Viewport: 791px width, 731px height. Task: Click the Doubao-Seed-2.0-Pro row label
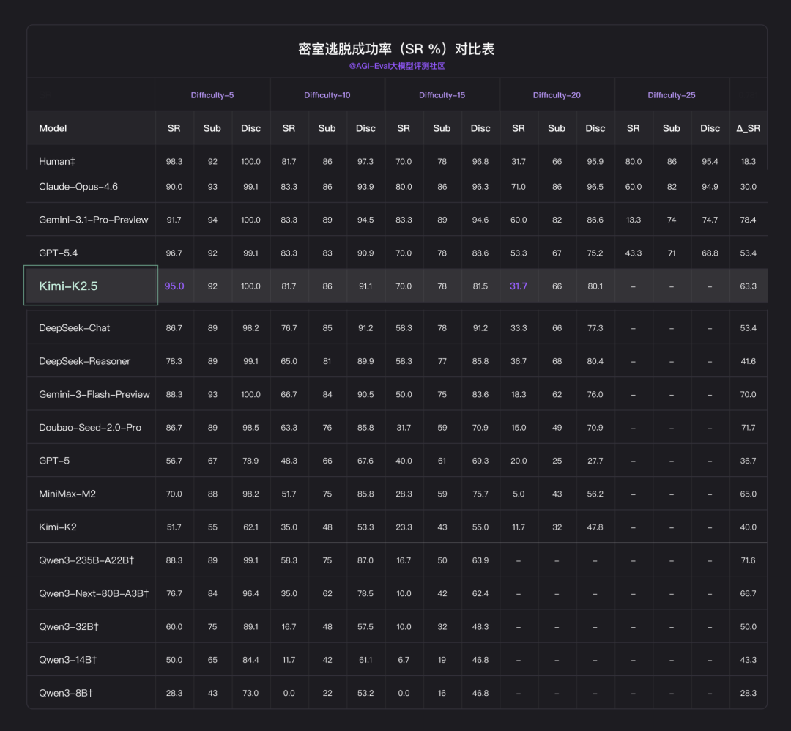90,427
